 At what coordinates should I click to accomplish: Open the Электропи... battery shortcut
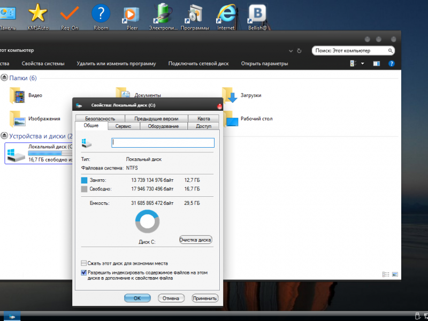pyautogui.click(x=163, y=17)
